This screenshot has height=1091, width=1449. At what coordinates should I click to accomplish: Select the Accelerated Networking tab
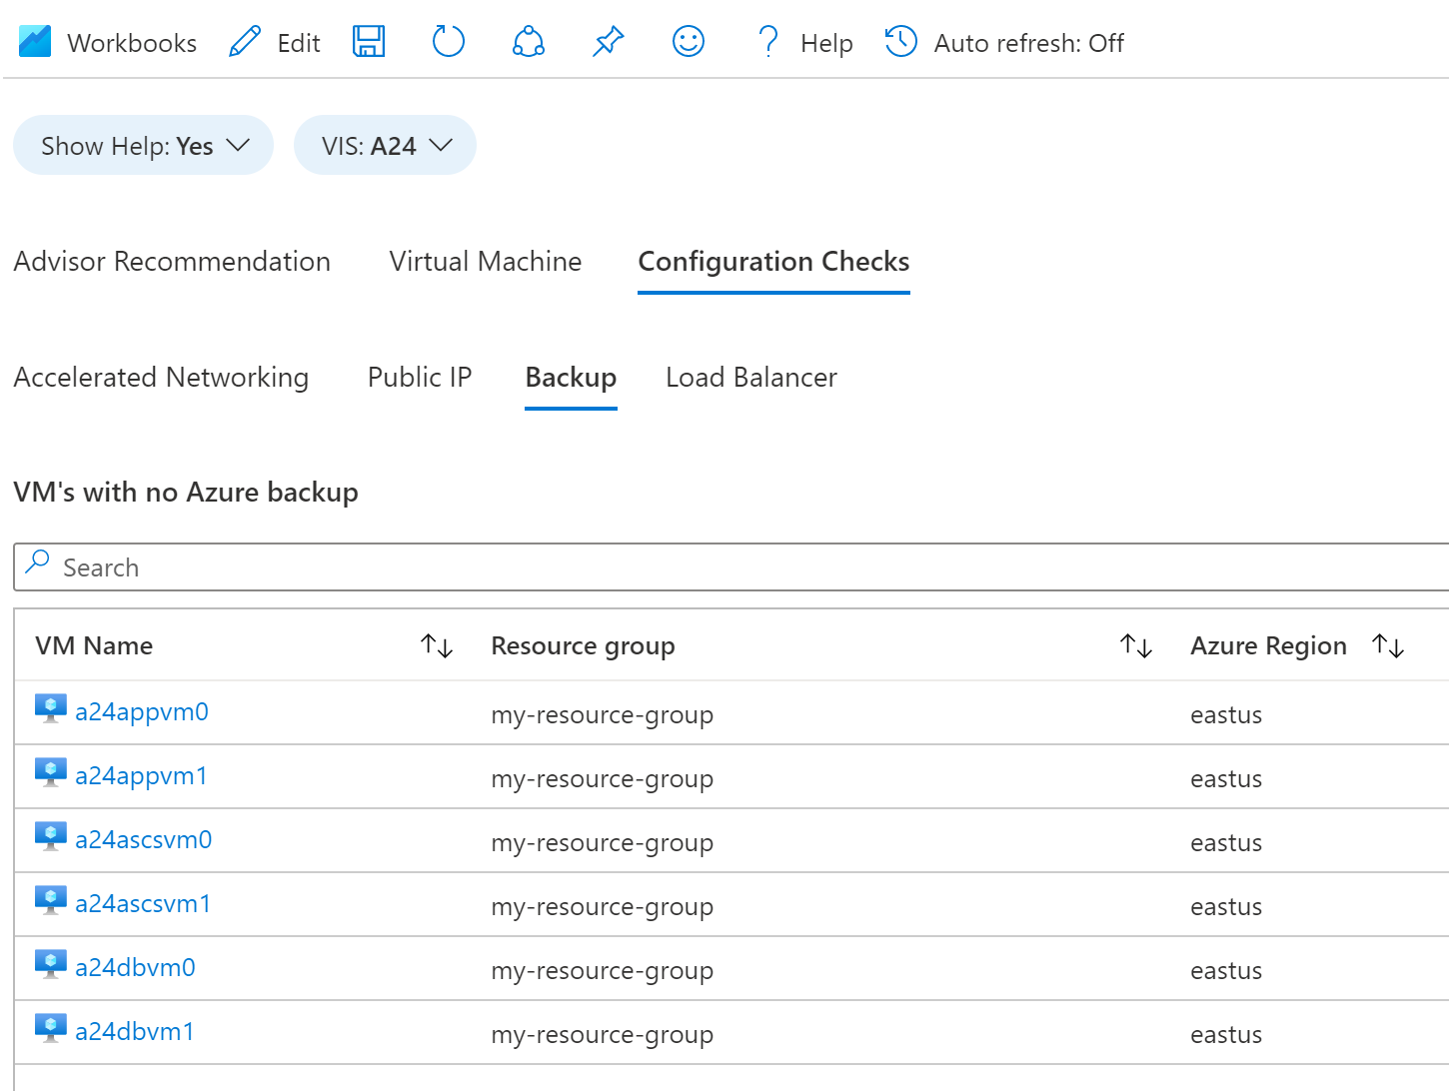click(x=161, y=378)
